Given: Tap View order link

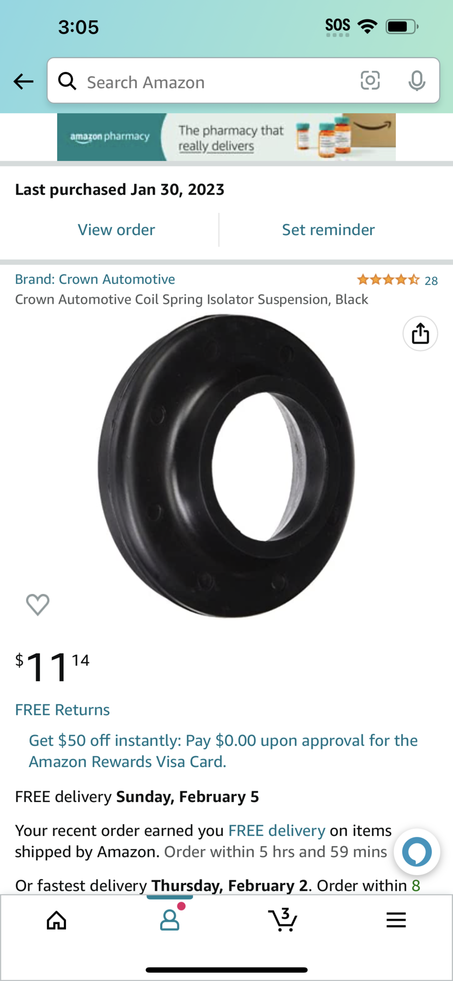Looking at the screenshot, I should 116,230.
